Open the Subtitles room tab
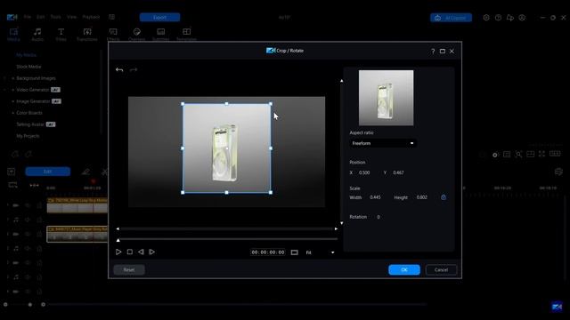This screenshot has height=320, width=570. tap(160, 35)
